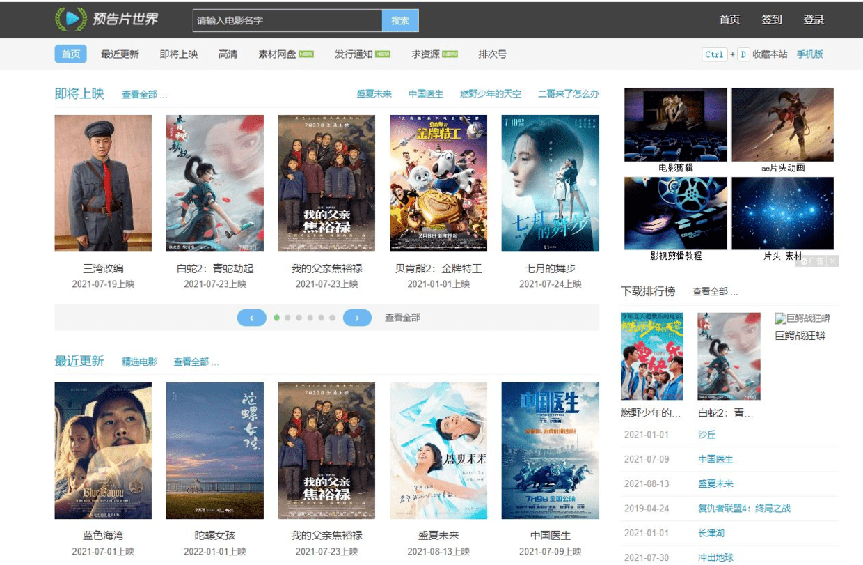The image size is (863, 565).
Task: Click the carousel previous arrow
Action: 251,317
